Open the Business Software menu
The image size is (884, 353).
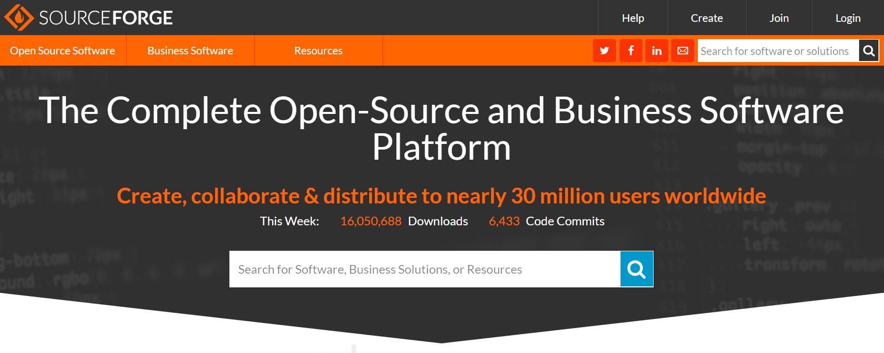point(190,51)
